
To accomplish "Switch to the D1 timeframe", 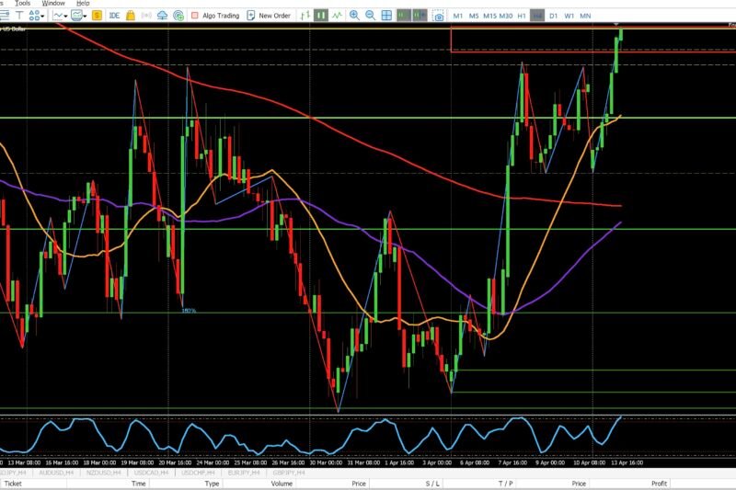I will (554, 16).
